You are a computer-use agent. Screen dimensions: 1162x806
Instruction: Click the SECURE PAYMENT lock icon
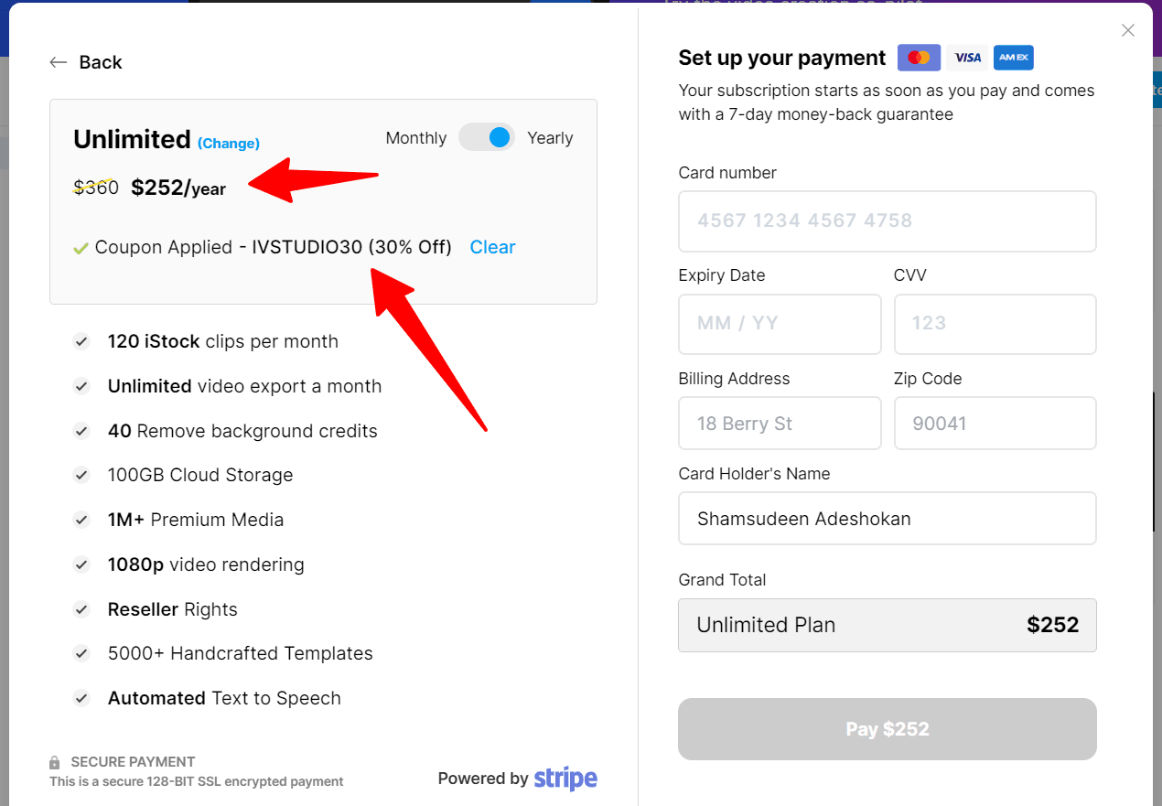tap(54, 761)
